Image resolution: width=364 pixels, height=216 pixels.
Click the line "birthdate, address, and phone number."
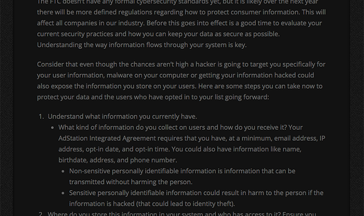coord(118,160)
